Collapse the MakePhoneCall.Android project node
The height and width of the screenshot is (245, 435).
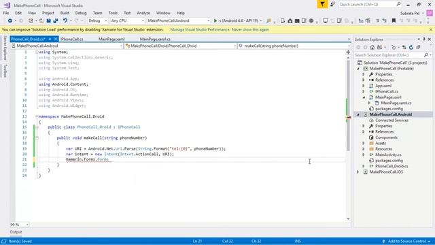[358, 114]
